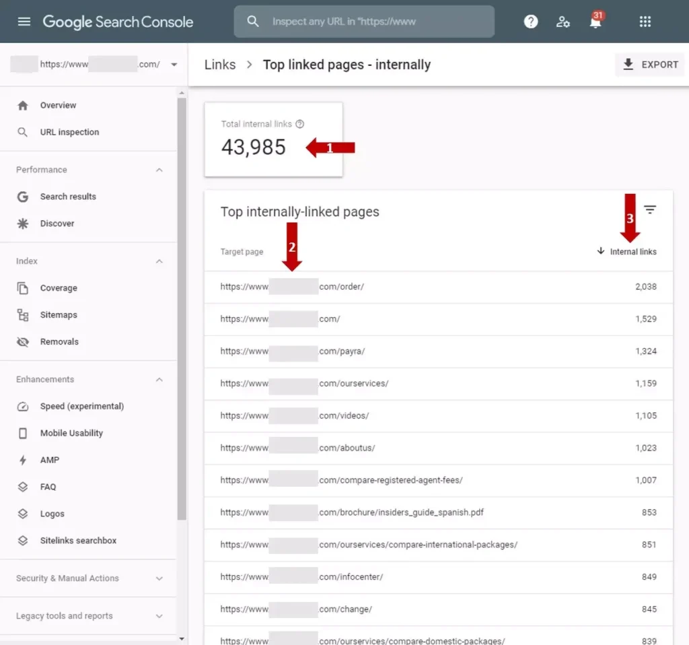
Task: Select Search results in sidebar
Action: pos(68,197)
